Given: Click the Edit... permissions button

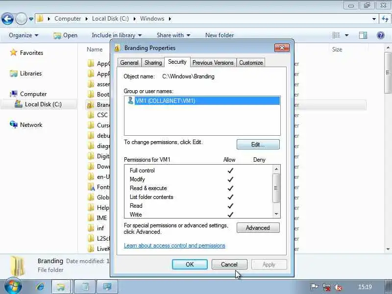Looking at the screenshot, I should [258, 145].
